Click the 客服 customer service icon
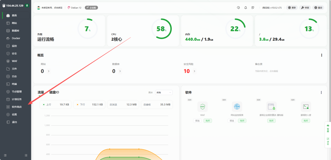The height and width of the screenshot is (160, 331). tap(328, 128)
